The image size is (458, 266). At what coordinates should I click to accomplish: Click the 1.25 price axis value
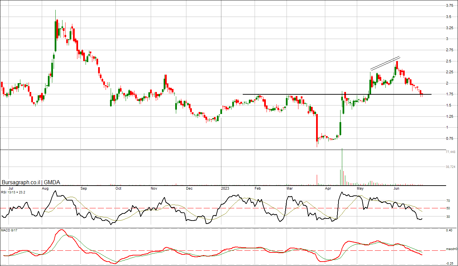pyautogui.click(x=450, y=116)
